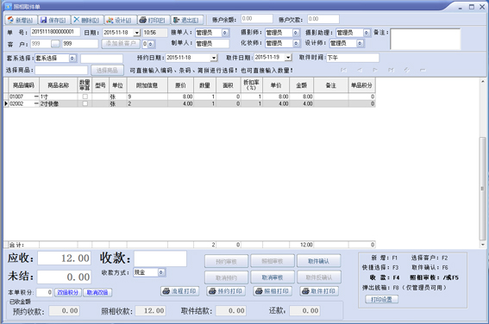
Task: Open the 预约日期 date dropdown
Action: pyautogui.click(x=214, y=58)
